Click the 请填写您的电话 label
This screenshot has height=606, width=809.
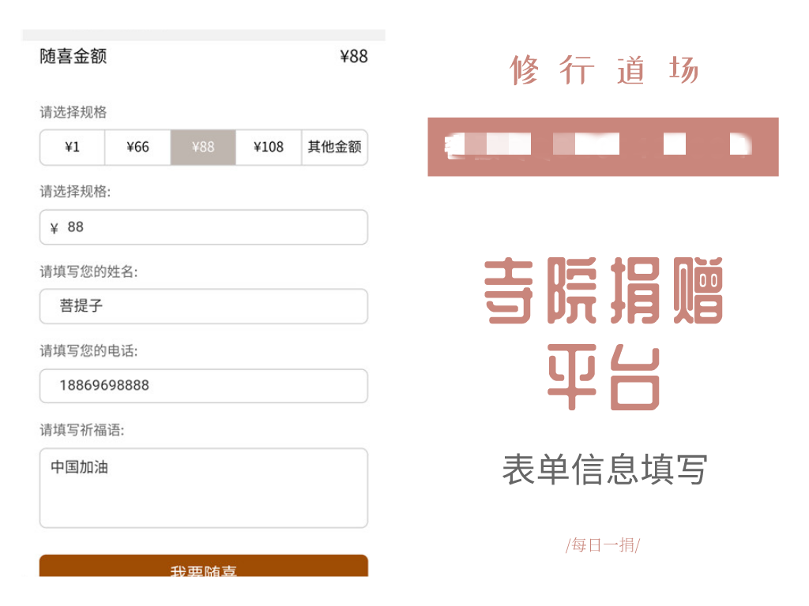click(x=88, y=351)
